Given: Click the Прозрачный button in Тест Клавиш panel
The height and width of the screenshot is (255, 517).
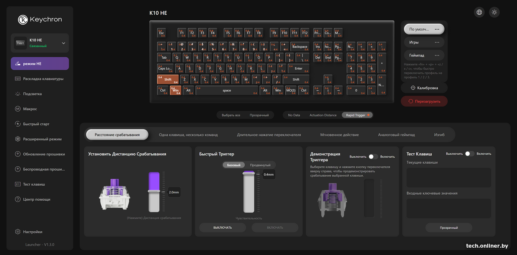Looking at the screenshot, I should [449, 227].
